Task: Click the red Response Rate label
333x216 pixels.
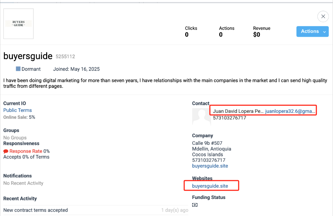Action: [26, 151]
